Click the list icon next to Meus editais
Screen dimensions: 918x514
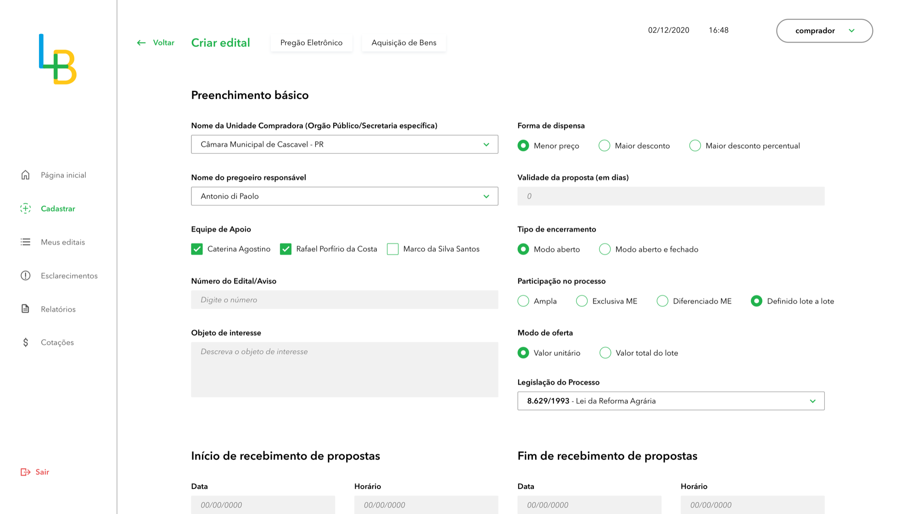tap(25, 242)
